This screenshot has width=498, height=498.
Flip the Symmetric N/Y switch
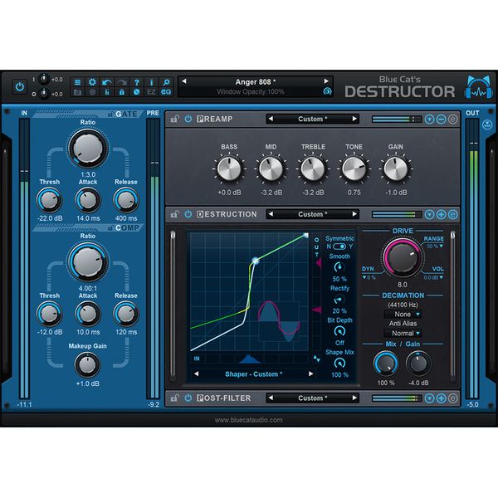[339, 247]
